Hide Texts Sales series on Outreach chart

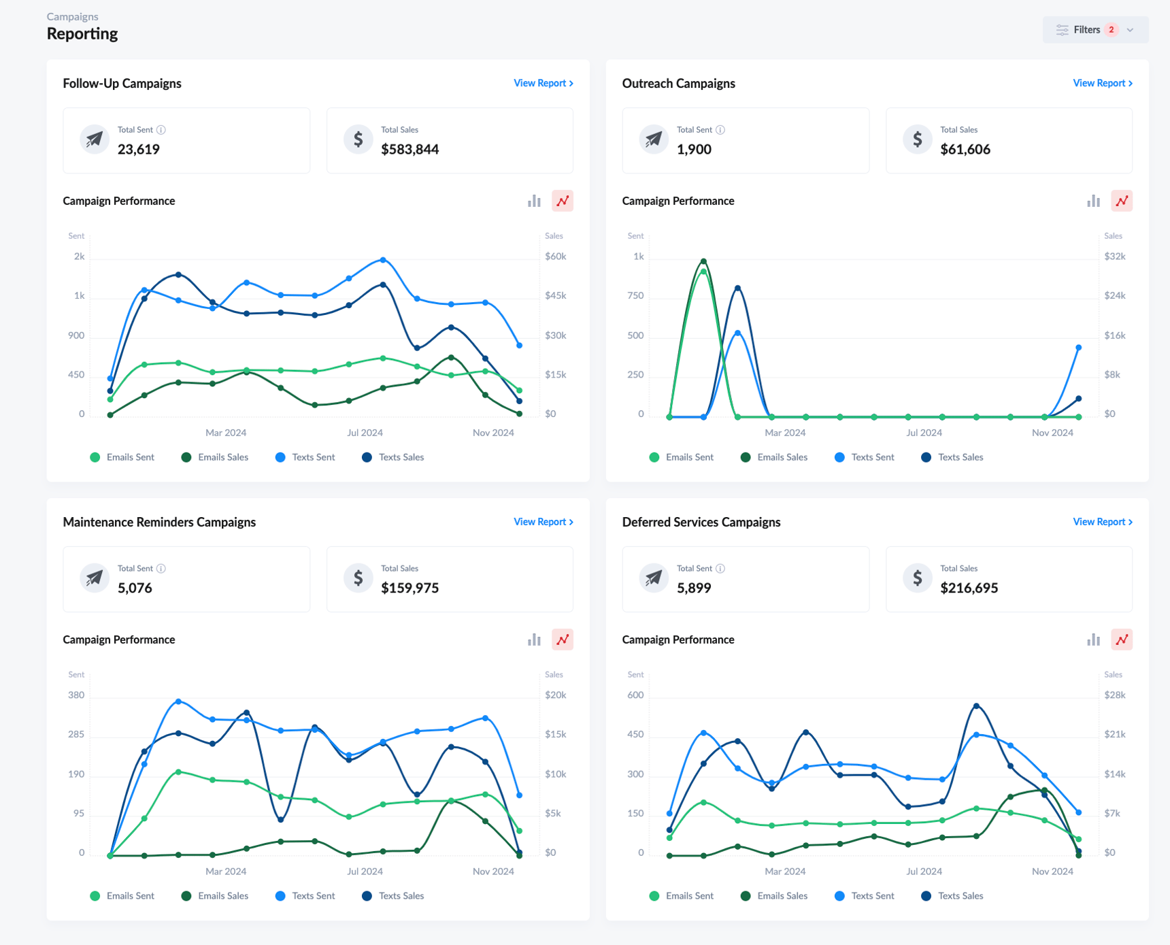952,457
